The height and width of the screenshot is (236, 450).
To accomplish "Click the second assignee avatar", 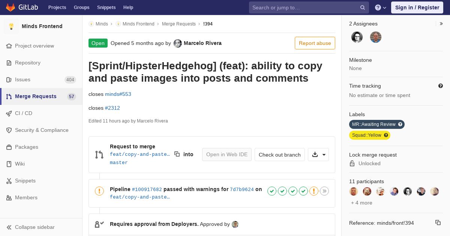I will (376, 37).
